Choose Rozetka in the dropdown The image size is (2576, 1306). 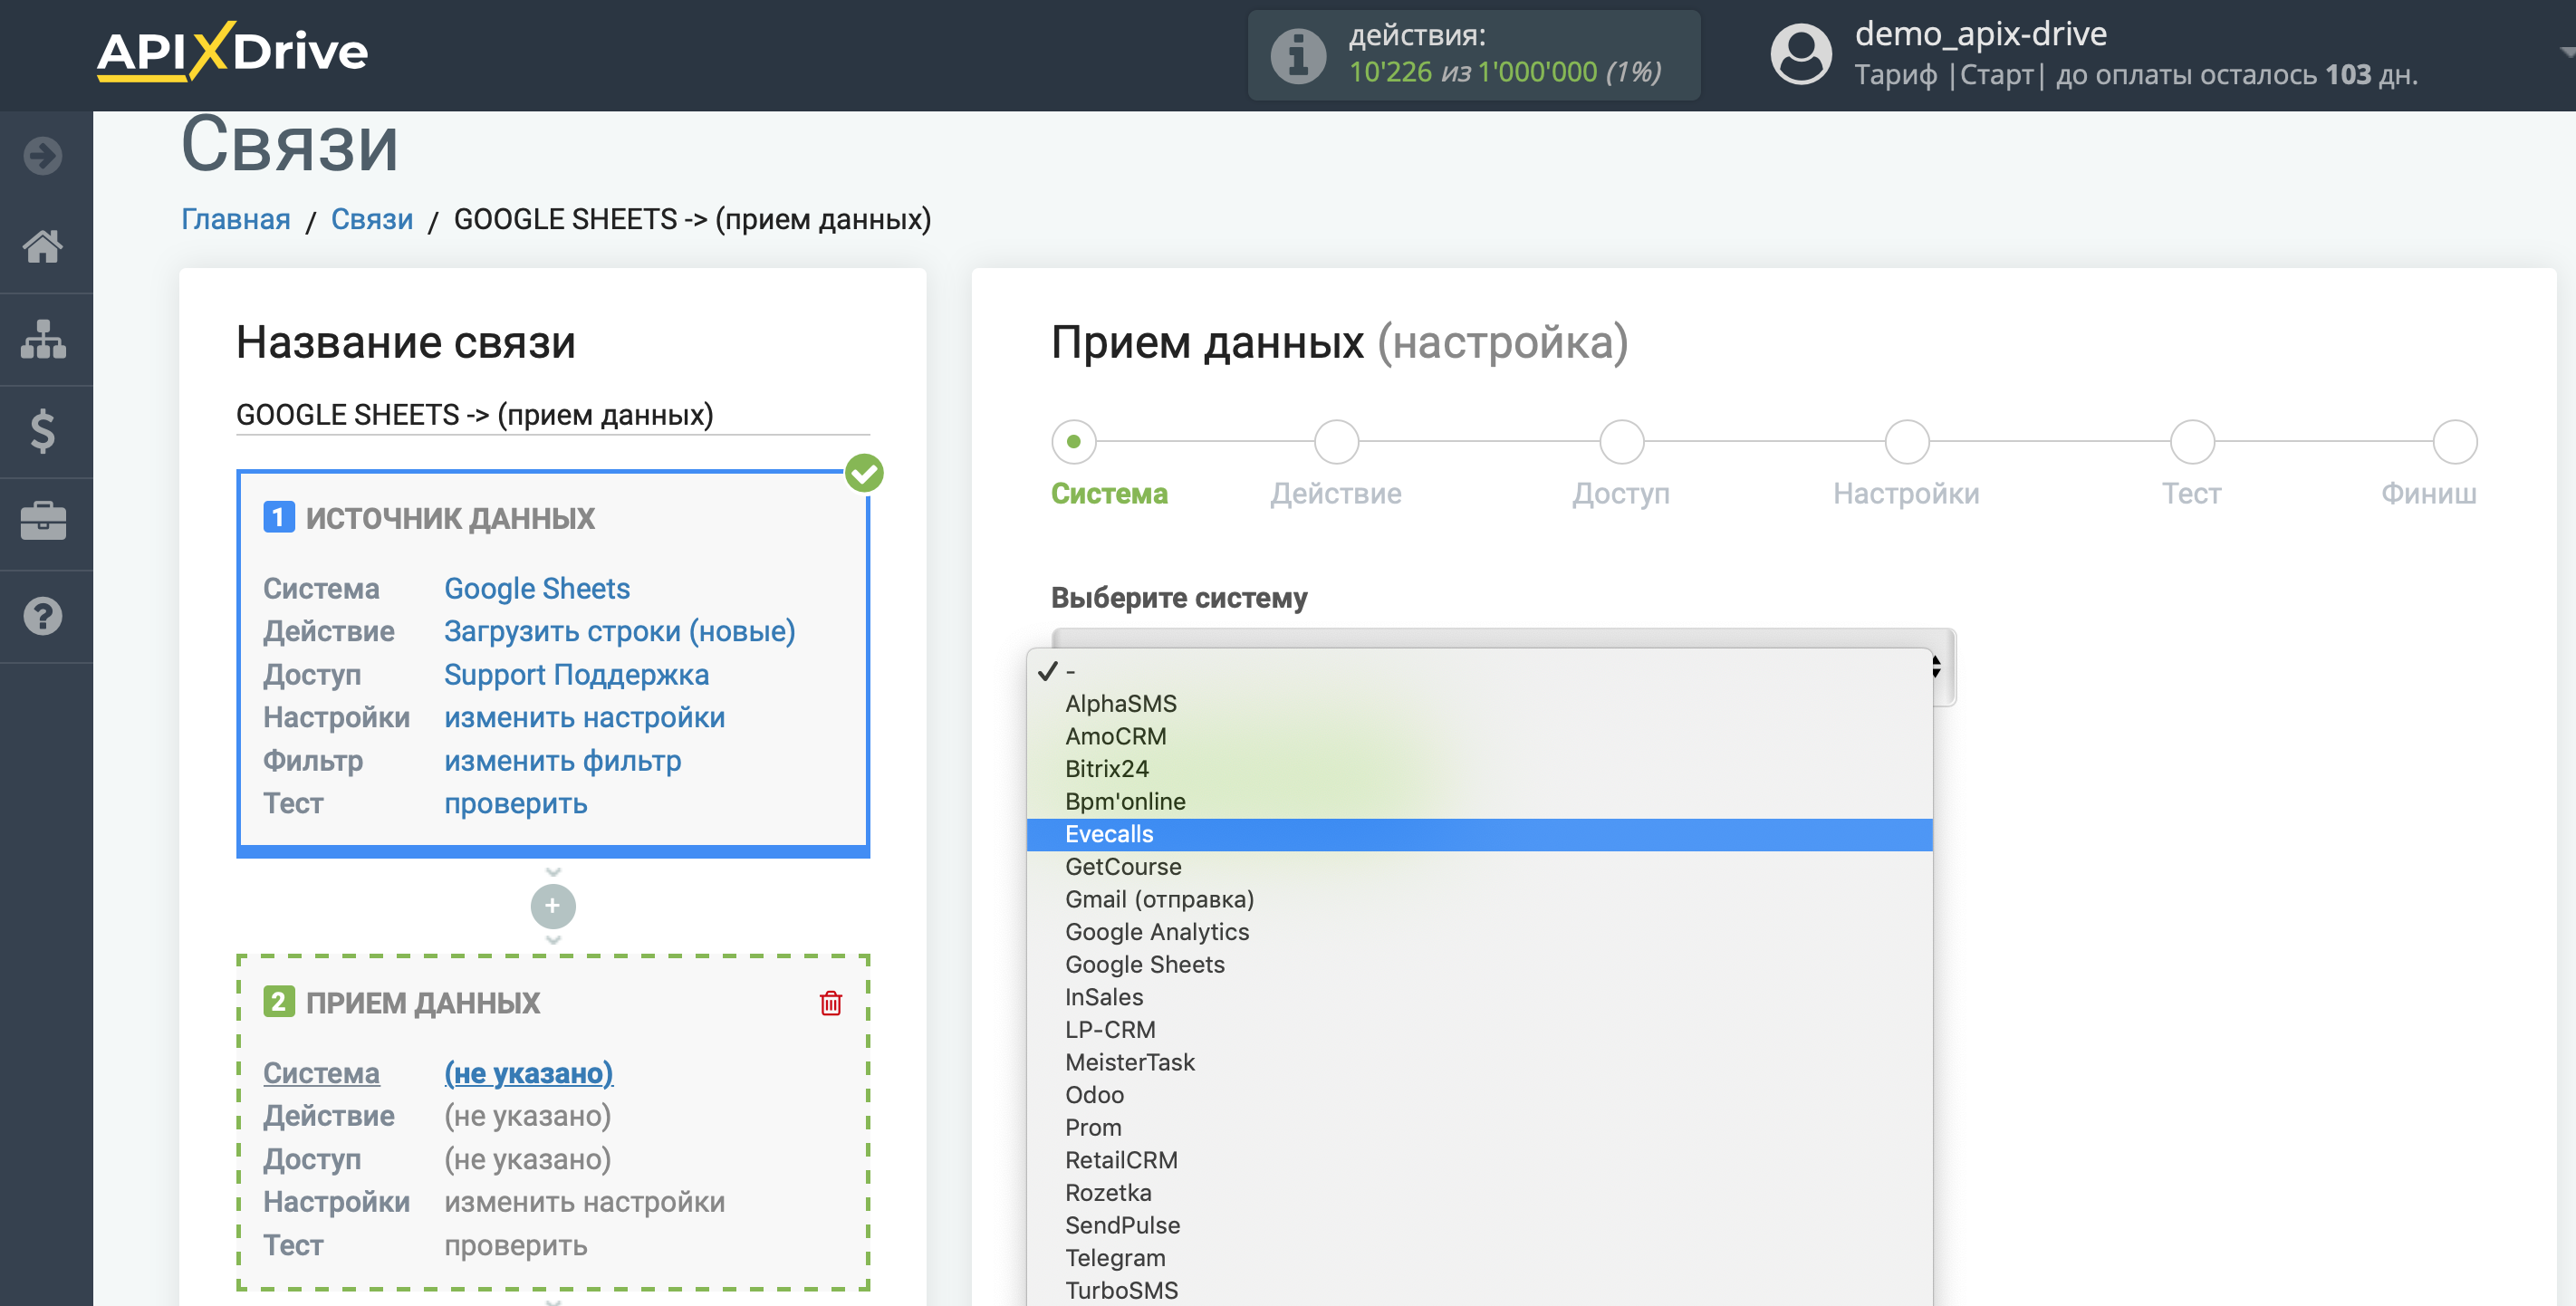coord(1479,1193)
